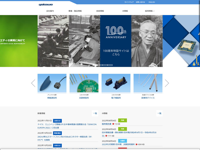Select the second slide indicator in hero banner
This screenshot has width=200, height=150.
[100, 65]
